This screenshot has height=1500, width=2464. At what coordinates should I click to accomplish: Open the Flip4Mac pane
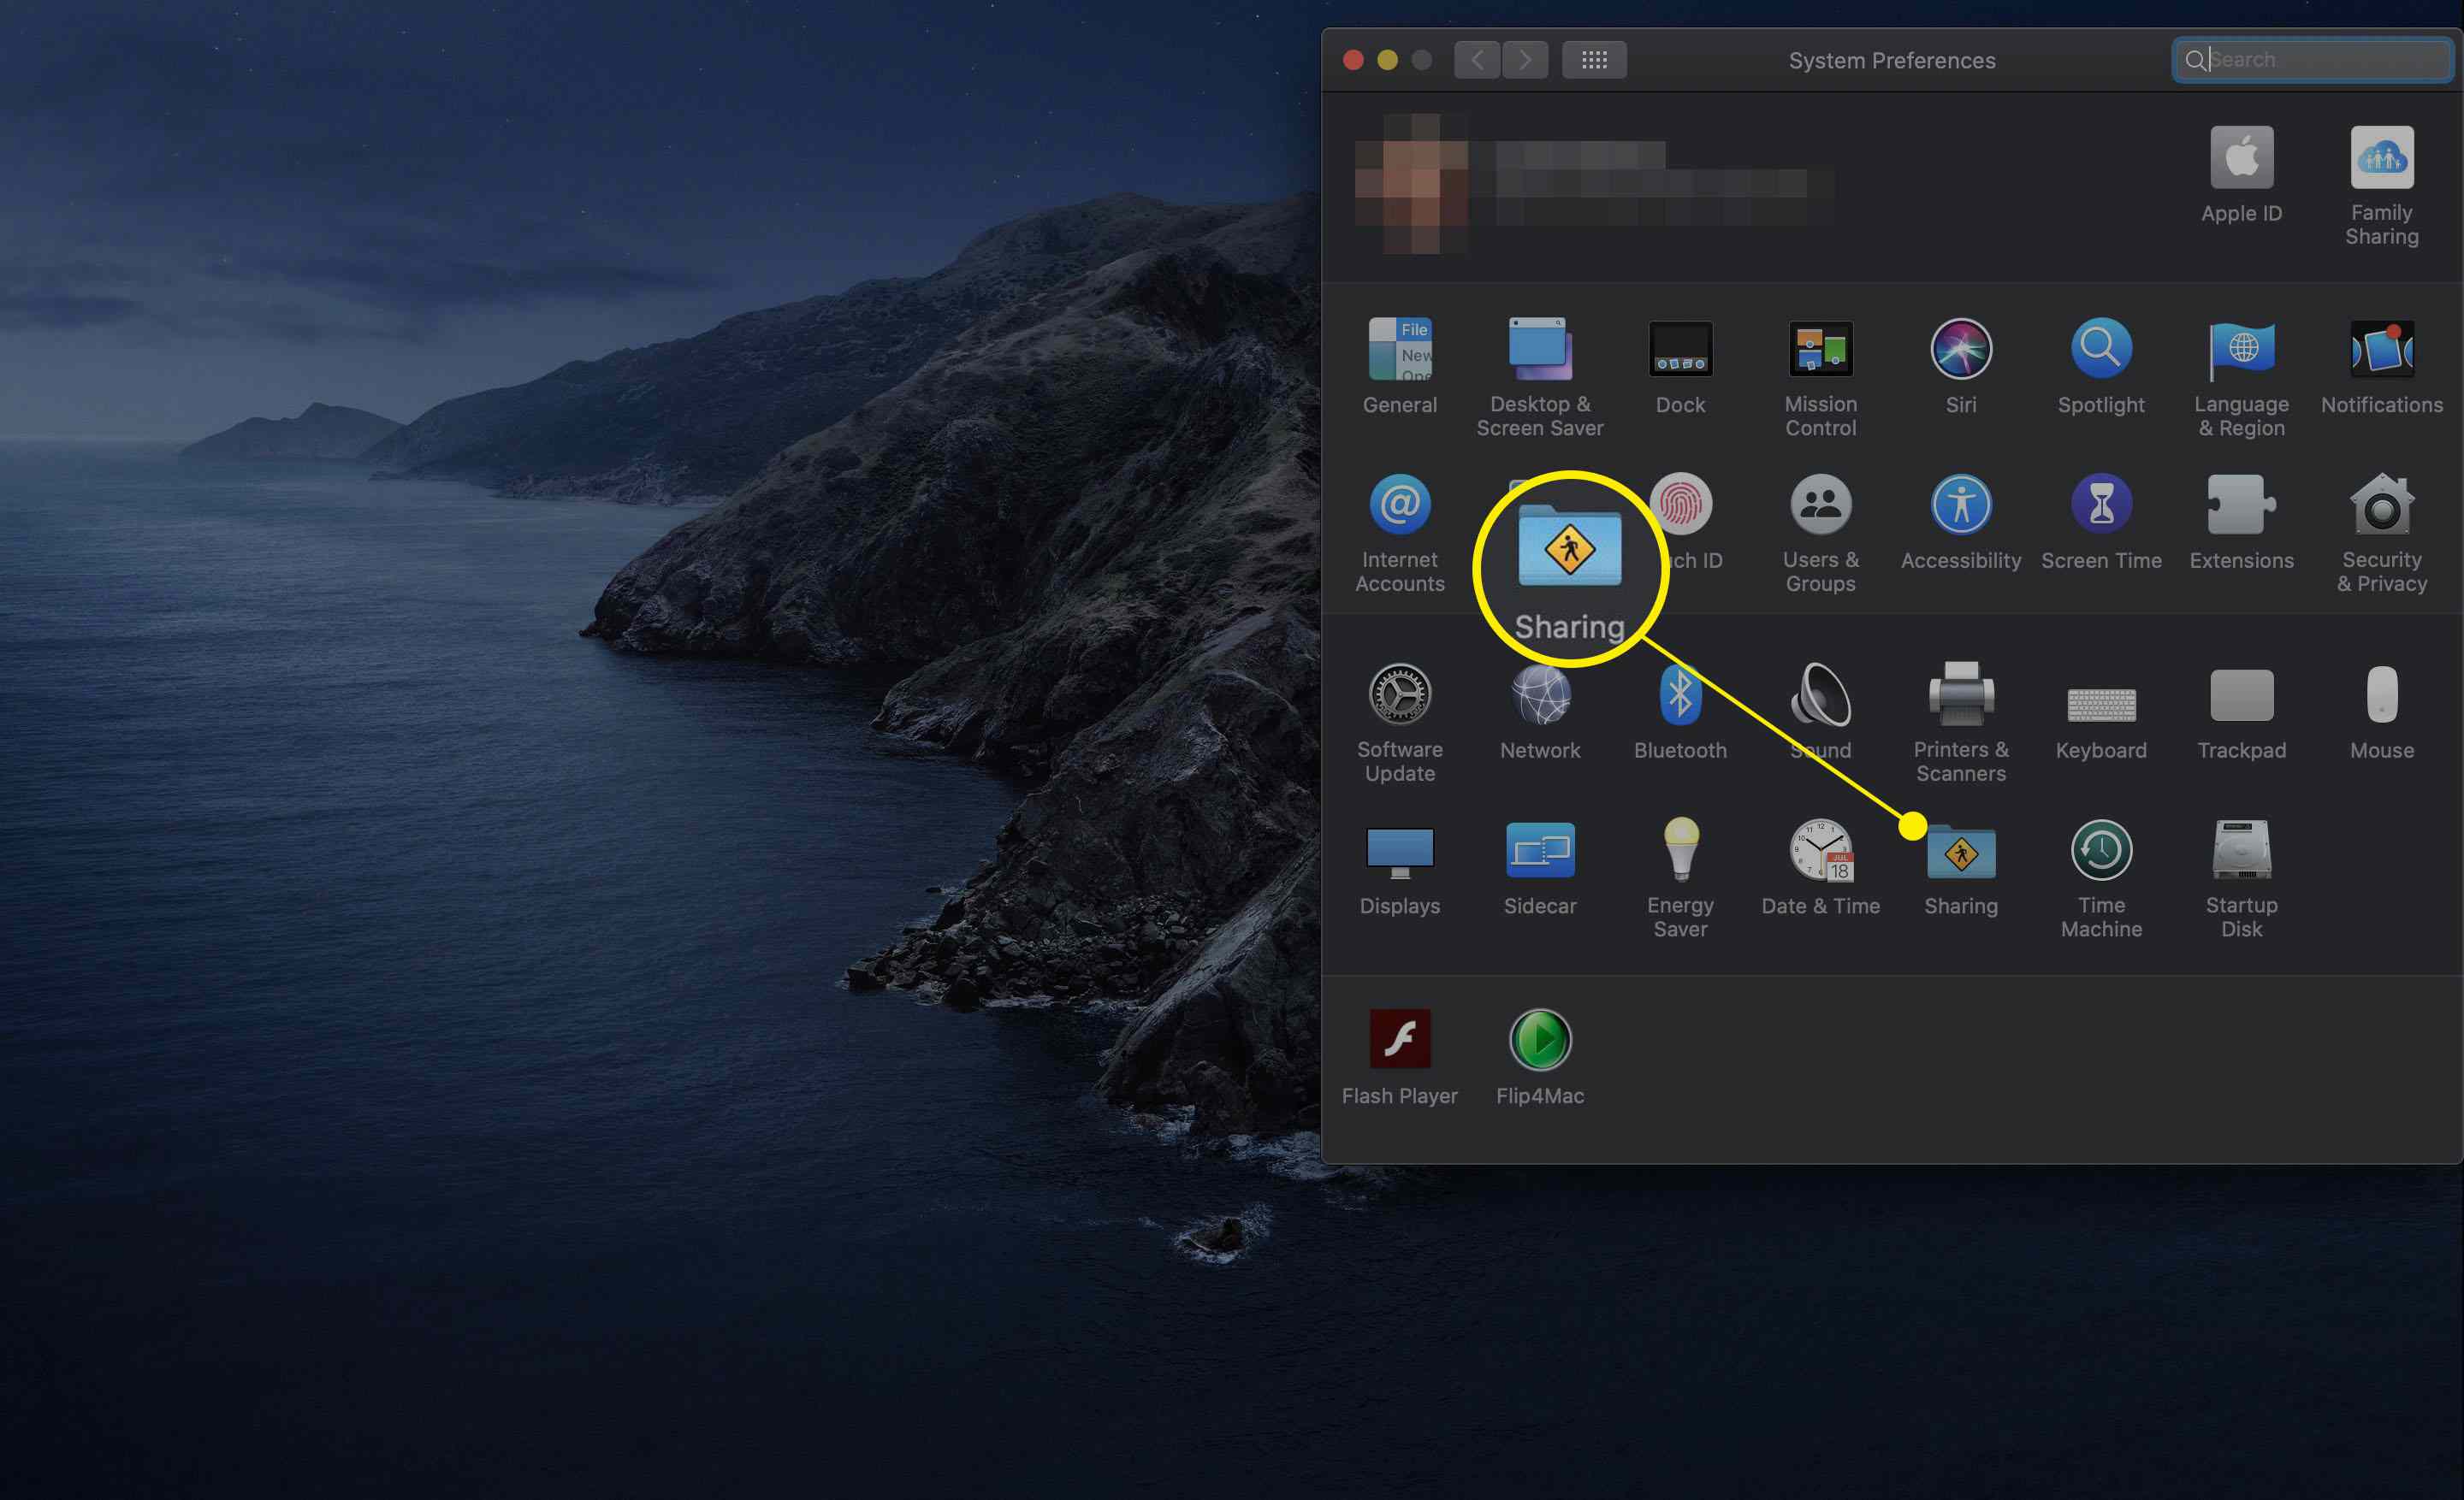(1540, 1039)
